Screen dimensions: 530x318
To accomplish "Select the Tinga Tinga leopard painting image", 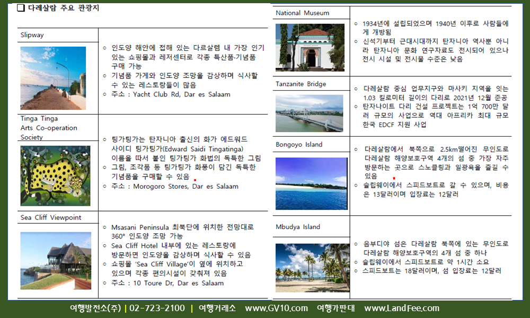I will tap(55, 176).
